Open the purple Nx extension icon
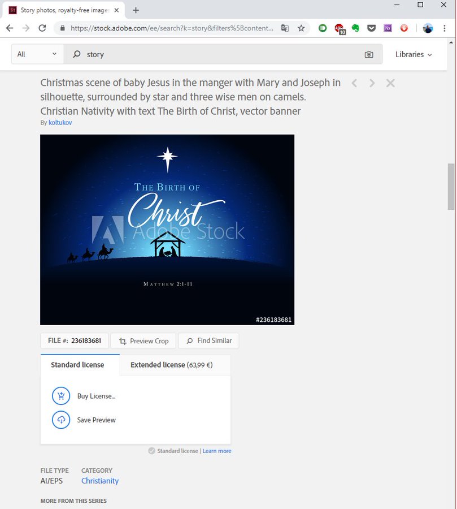The width and height of the screenshot is (457, 509). click(x=388, y=28)
